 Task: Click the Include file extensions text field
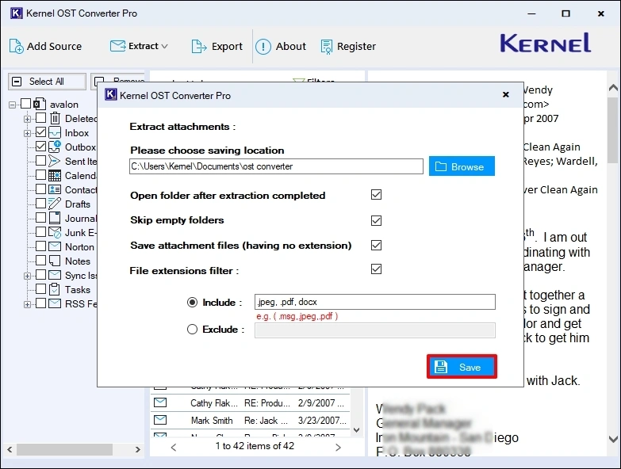374,302
